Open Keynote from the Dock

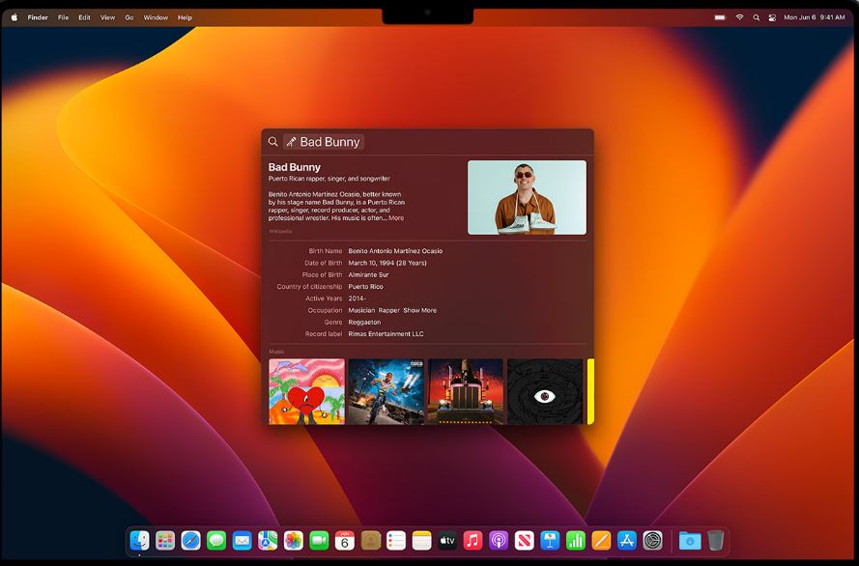pos(550,541)
